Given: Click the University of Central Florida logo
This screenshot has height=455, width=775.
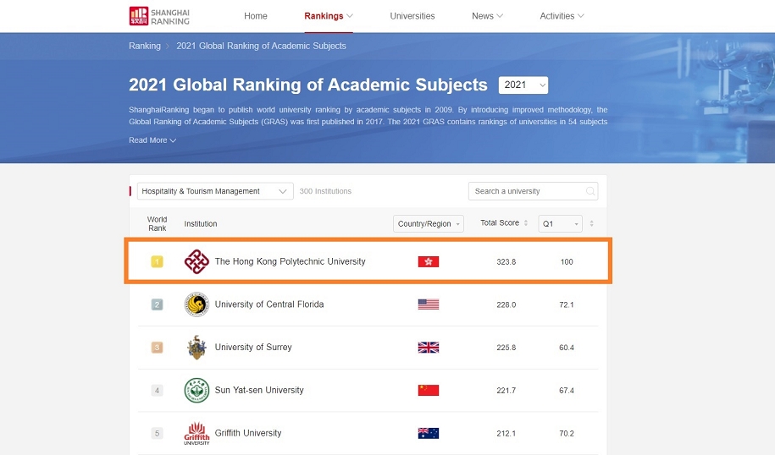Looking at the screenshot, I should tap(197, 304).
